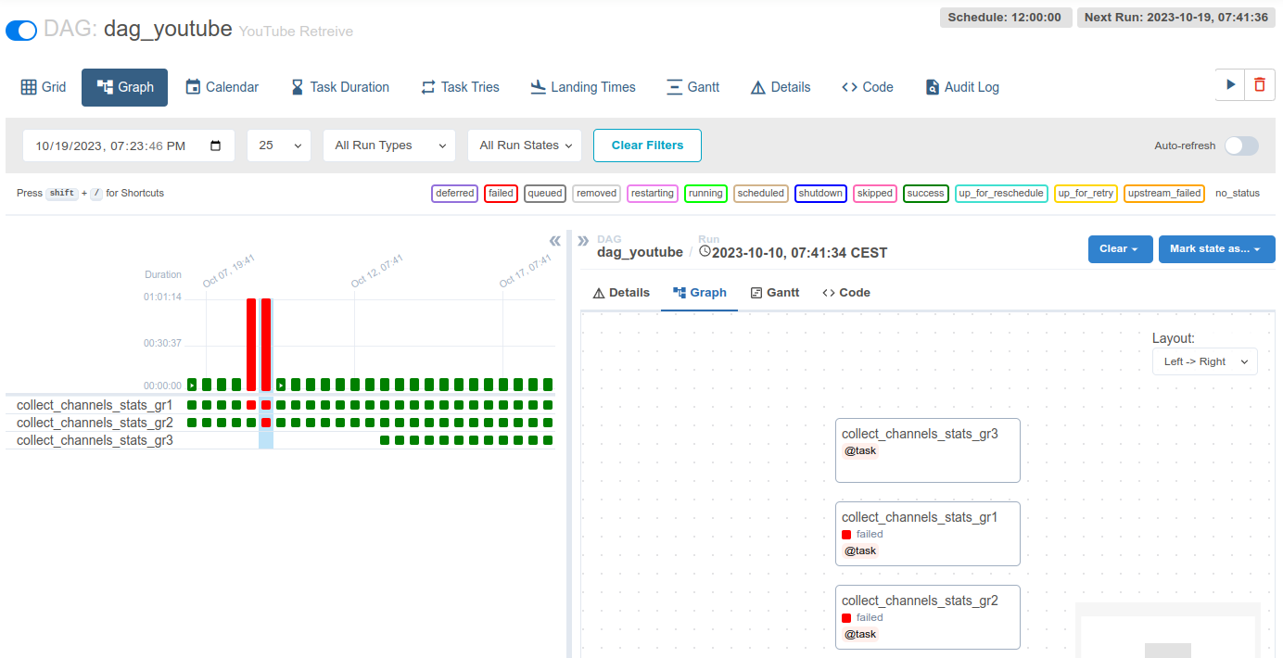Open the Task Tries view

coord(460,87)
